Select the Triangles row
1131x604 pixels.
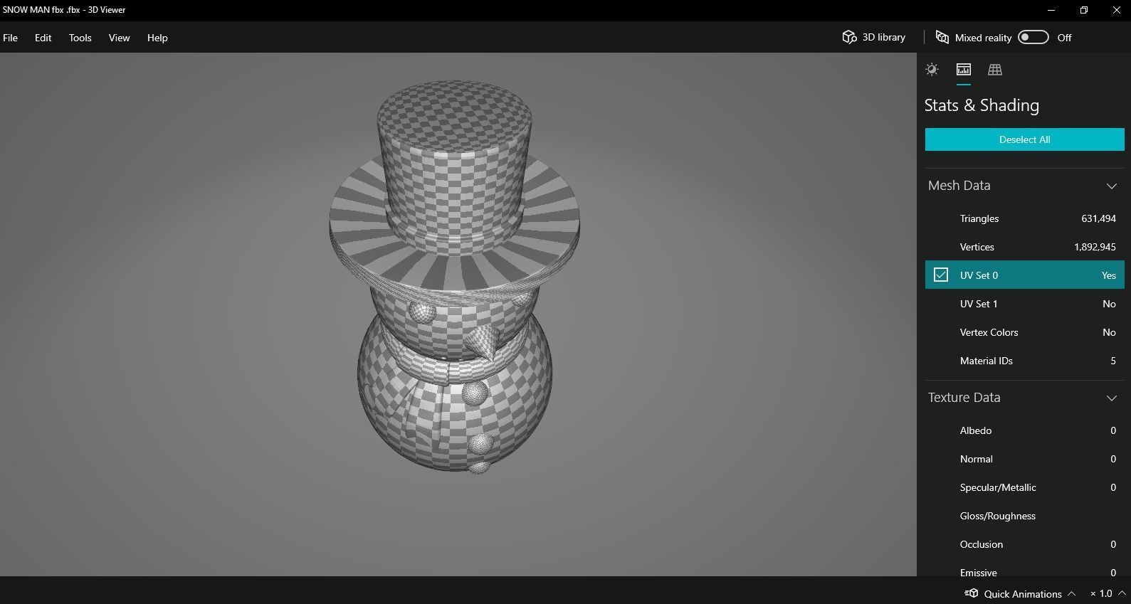click(x=1024, y=218)
